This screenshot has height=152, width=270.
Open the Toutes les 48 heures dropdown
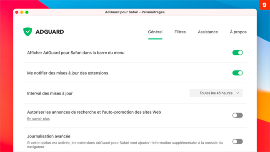tap(216, 93)
